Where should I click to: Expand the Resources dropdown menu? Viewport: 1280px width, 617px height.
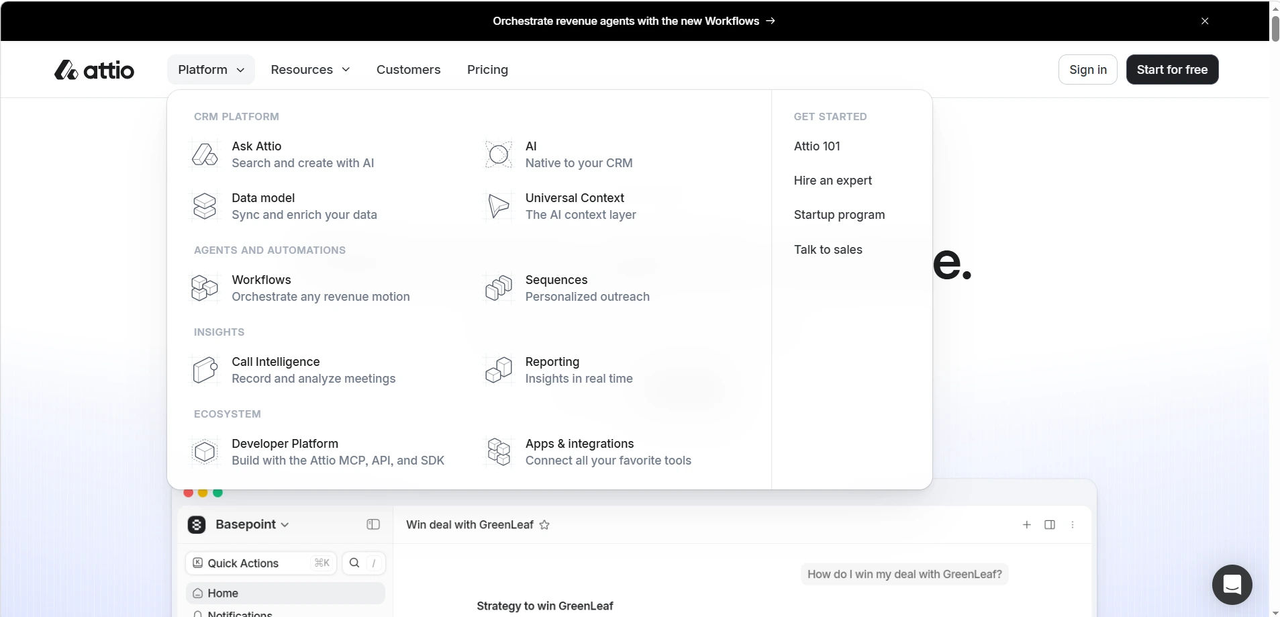(310, 70)
